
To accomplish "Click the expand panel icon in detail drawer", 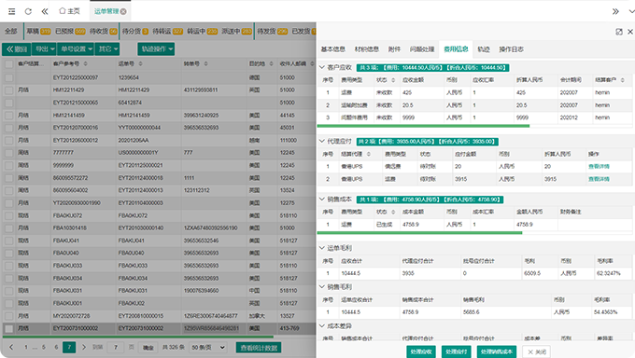I will pos(619,32).
